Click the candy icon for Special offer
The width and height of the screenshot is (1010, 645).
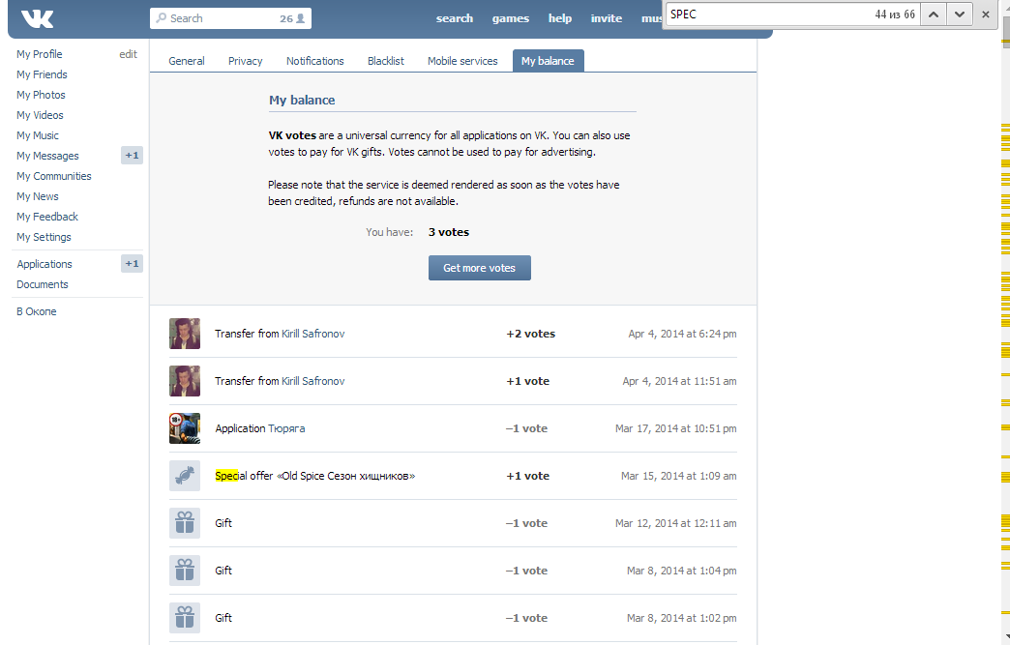185,476
